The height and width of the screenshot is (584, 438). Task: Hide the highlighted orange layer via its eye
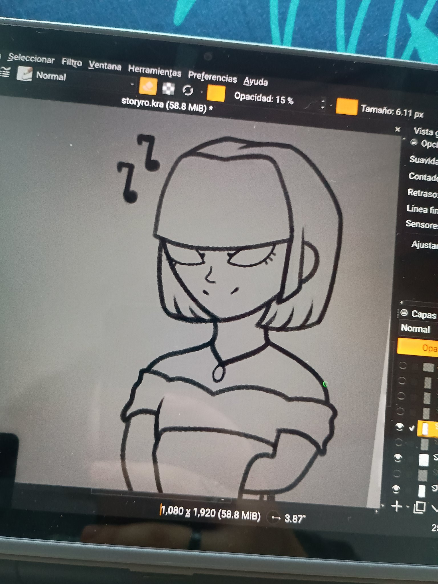tap(400, 427)
